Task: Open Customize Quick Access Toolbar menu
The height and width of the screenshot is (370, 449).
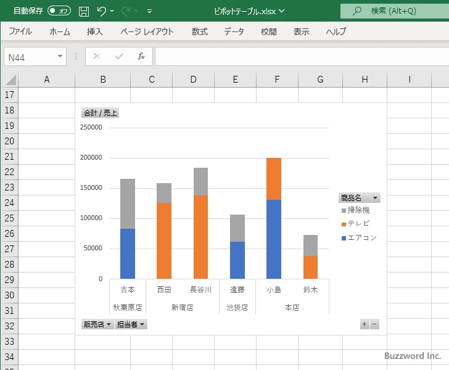Action: [x=149, y=11]
